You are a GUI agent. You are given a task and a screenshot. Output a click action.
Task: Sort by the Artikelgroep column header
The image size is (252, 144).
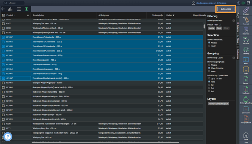click(x=104, y=15)
